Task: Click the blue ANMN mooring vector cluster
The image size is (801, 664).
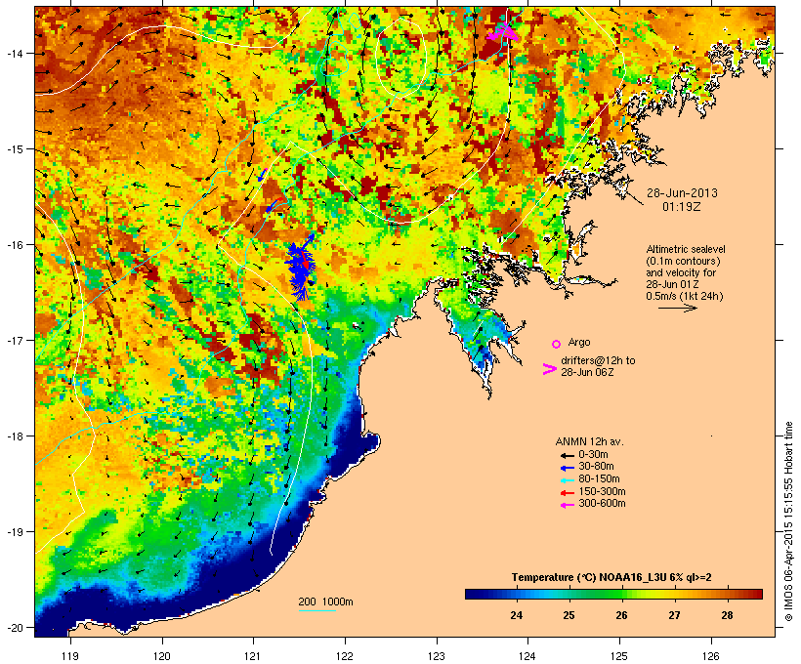Action: pos(301,267)
